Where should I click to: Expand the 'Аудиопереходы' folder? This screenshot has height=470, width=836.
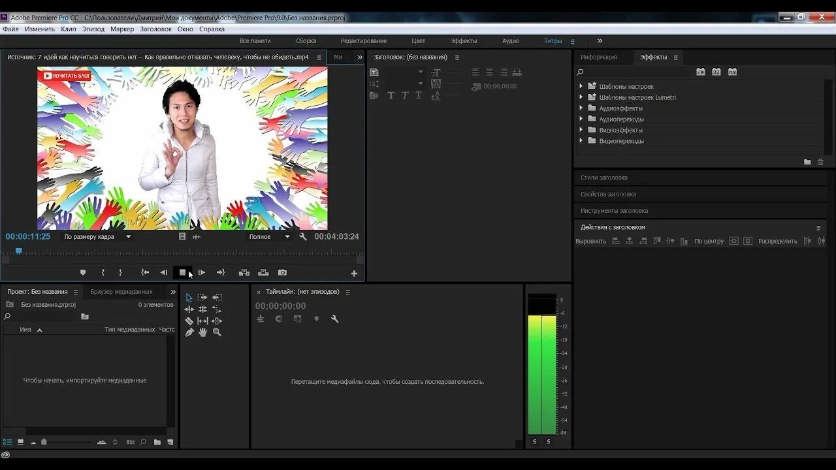tap(581, 119)
